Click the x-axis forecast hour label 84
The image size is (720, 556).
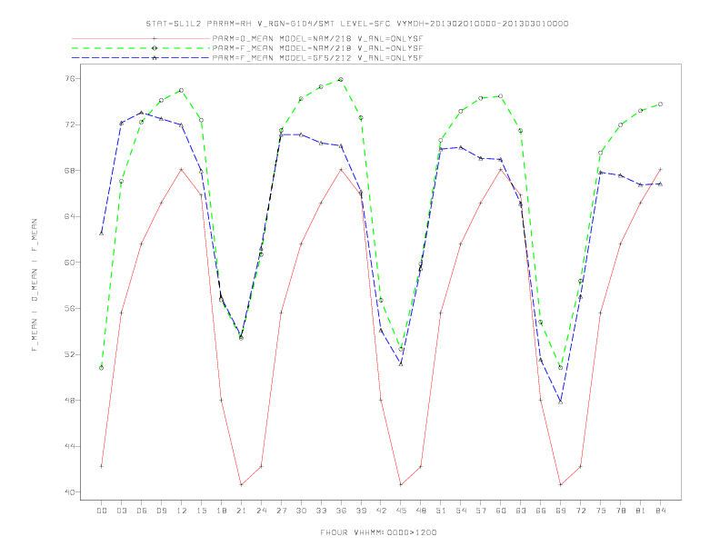click(x=661, y=511)
